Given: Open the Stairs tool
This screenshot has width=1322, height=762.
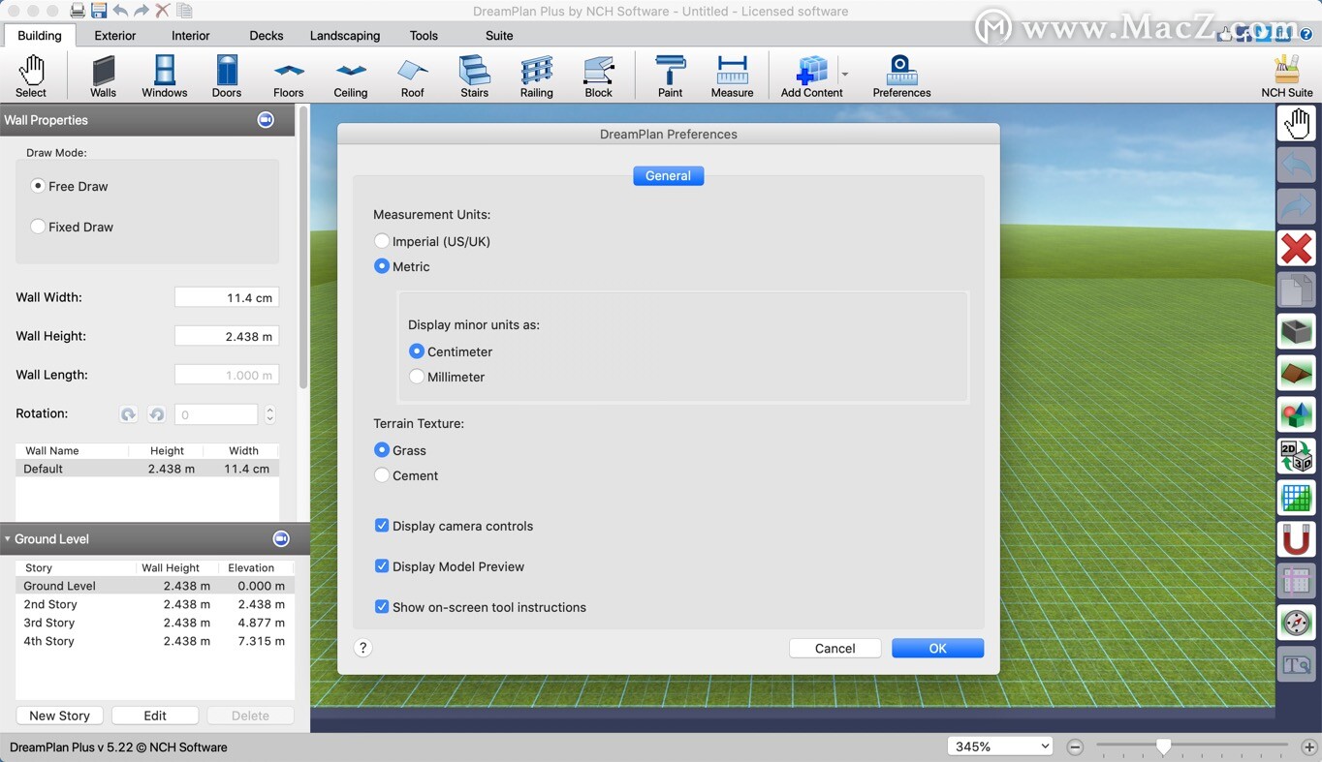Looking at the screenshot, I should click(475, 76).
